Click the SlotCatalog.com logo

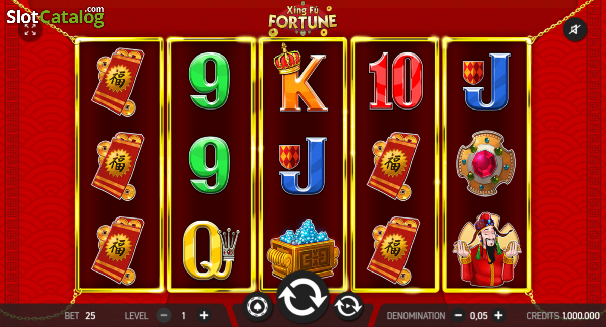tap(56, 17)
